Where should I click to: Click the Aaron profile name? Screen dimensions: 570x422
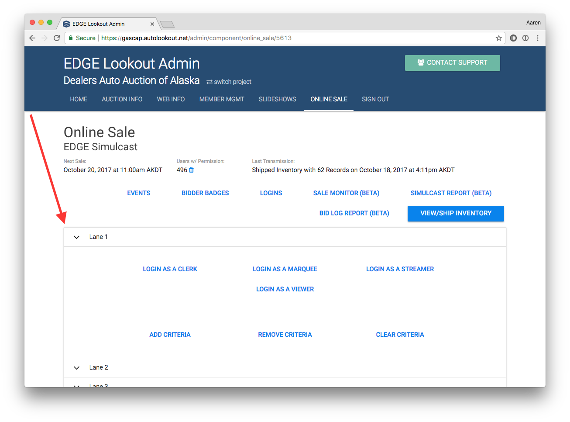533,23
